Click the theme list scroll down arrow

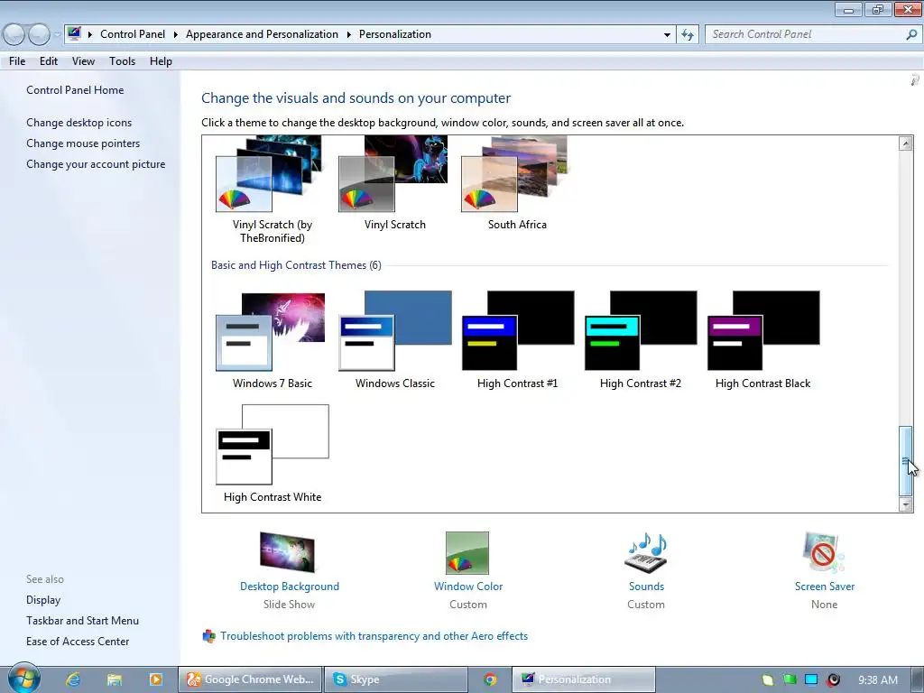tap(905, 504)
